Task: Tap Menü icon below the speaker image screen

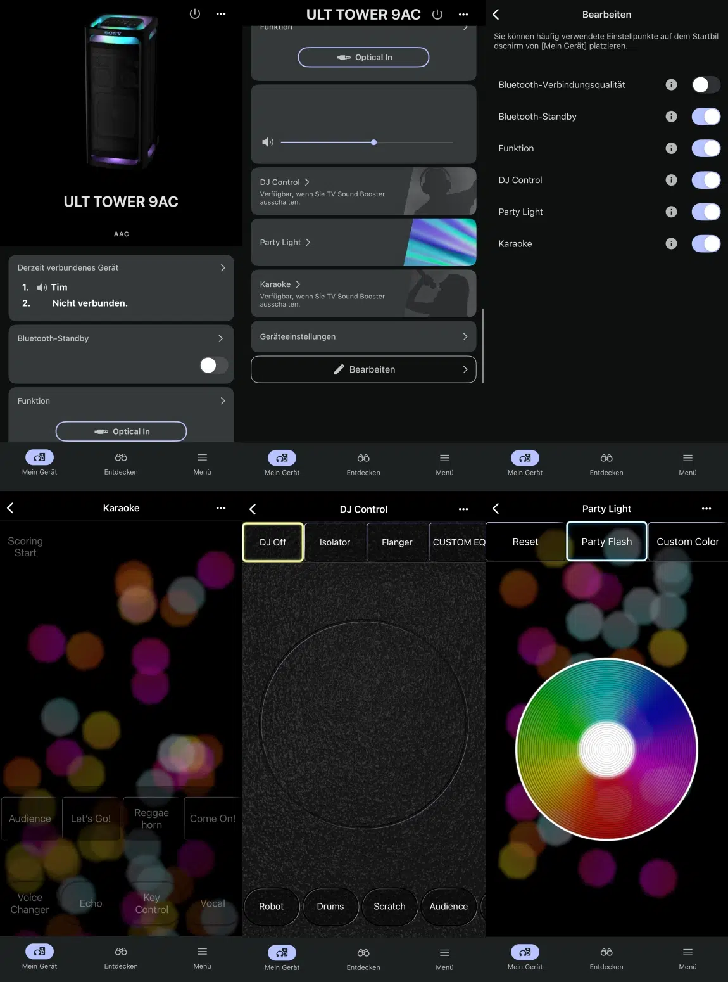Action: [x=202, y=457]
